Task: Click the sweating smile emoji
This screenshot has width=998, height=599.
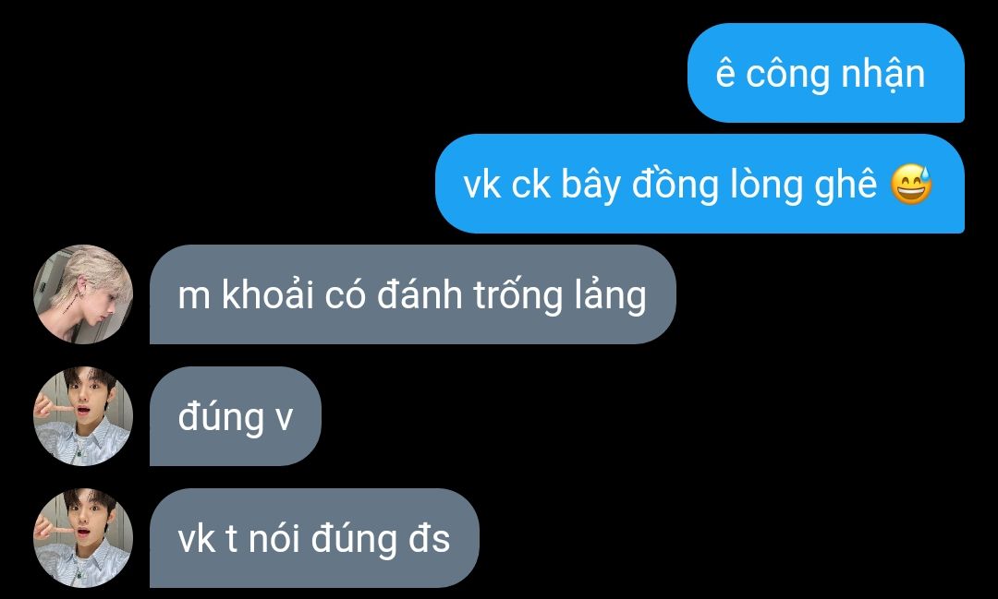Action: pyautogui.click(x=911, y=185)
